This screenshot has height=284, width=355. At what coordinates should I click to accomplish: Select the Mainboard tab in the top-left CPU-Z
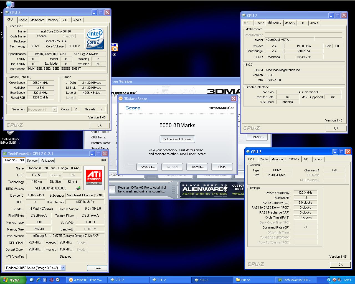(37, 20)
